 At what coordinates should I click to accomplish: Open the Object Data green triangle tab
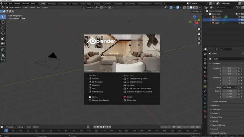coord(205,107)
